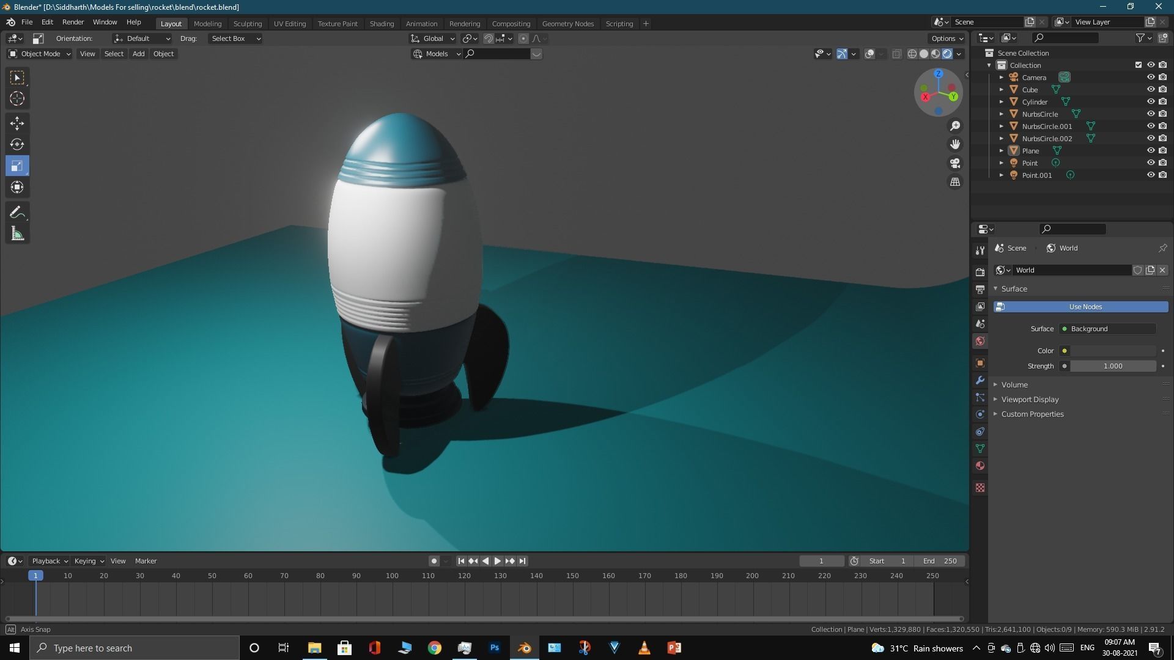The height and width of the screenshot is (660, 1174).
Task: Toggle camera view in viewport
Action: [x=955, y=163]
